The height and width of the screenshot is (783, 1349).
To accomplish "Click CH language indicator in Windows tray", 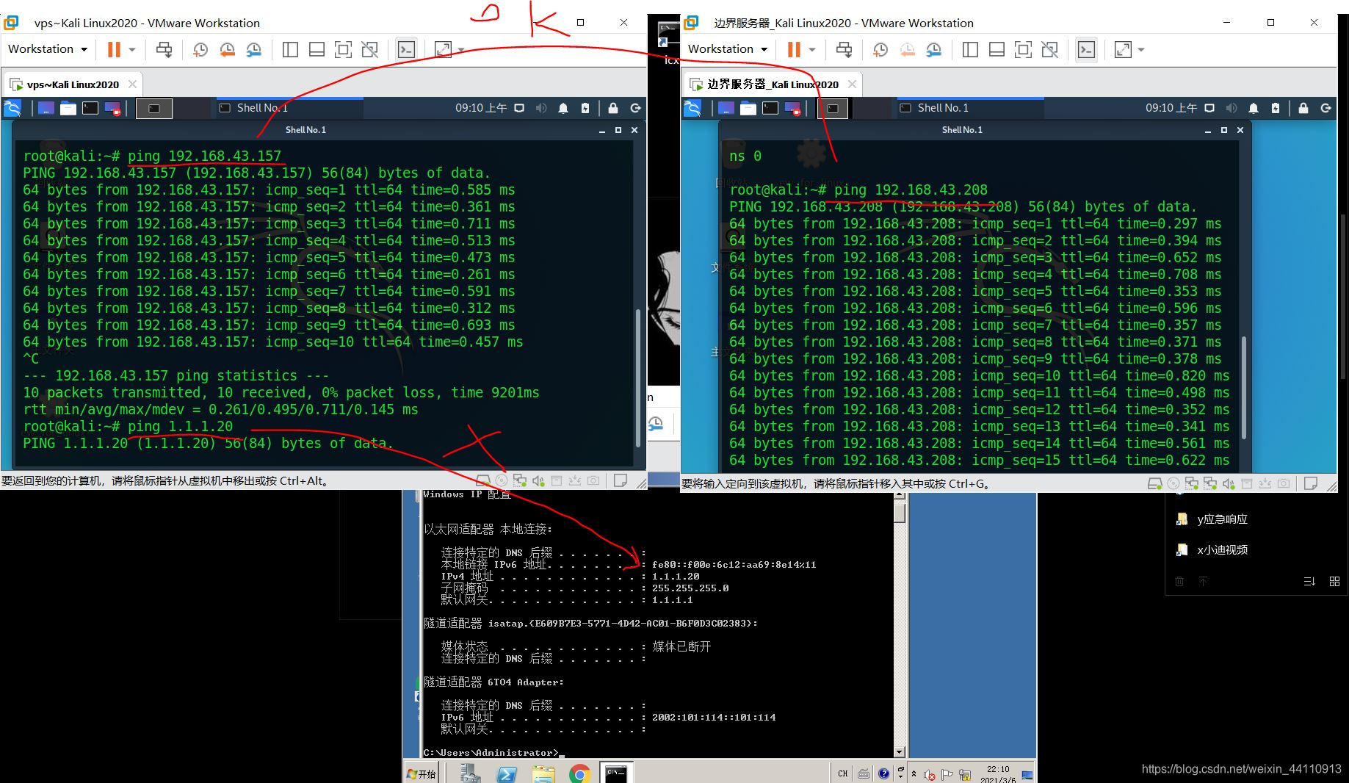I will coord(842,773).
